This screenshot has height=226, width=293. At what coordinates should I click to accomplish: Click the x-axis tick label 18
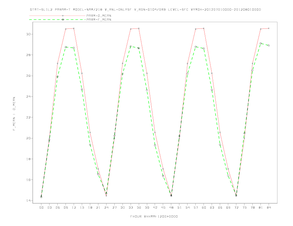click(x=90, y=208)
